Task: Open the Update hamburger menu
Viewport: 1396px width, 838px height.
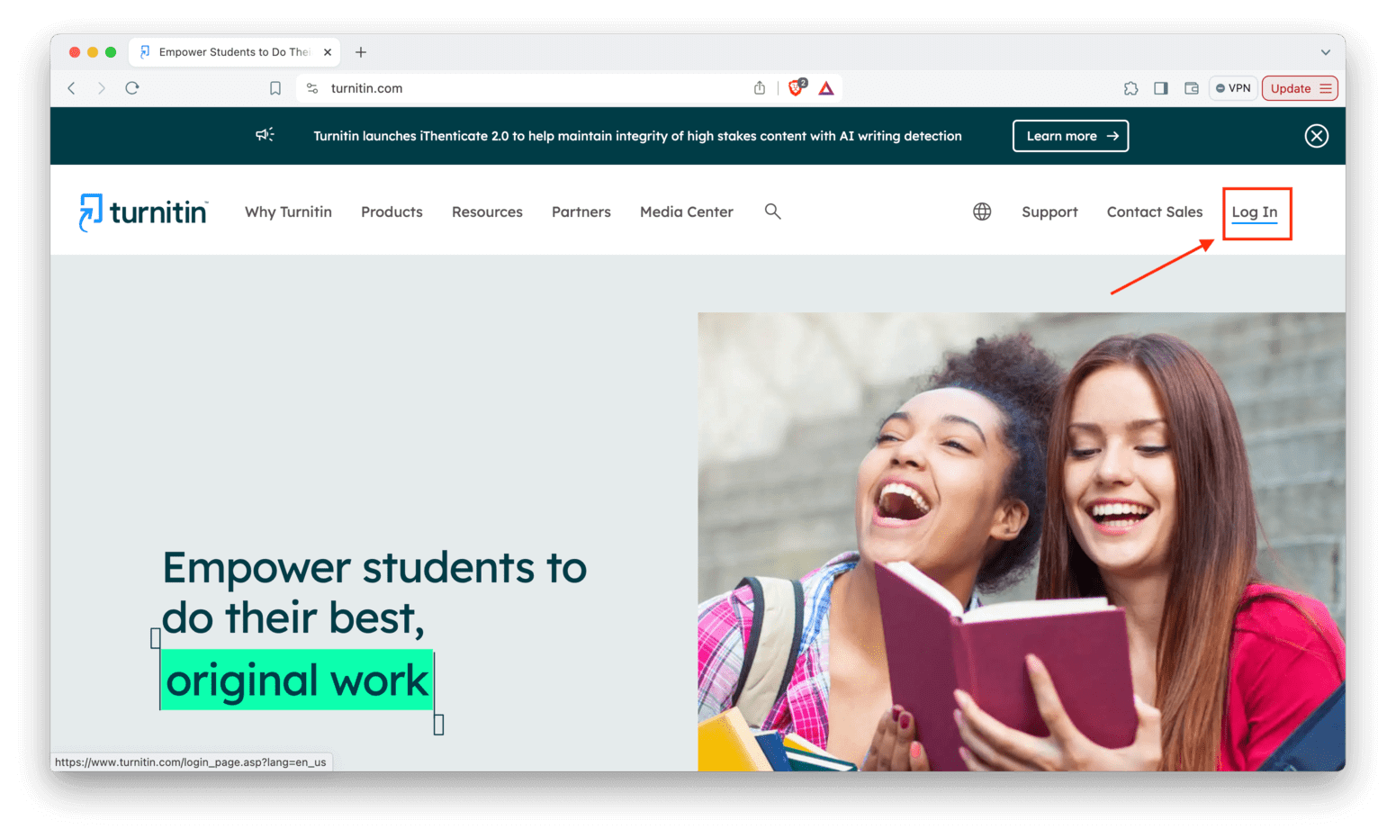Action: tap(1325, 87)
